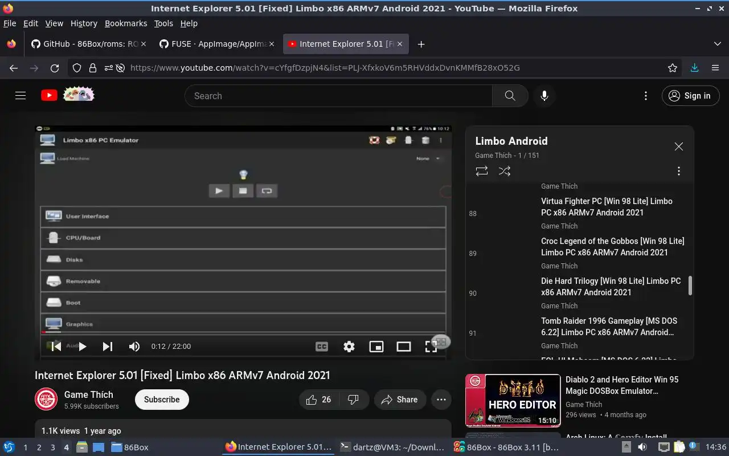Go back to the previous page in Firefox
Screen dimensions: 729x456
coord(14,68)
